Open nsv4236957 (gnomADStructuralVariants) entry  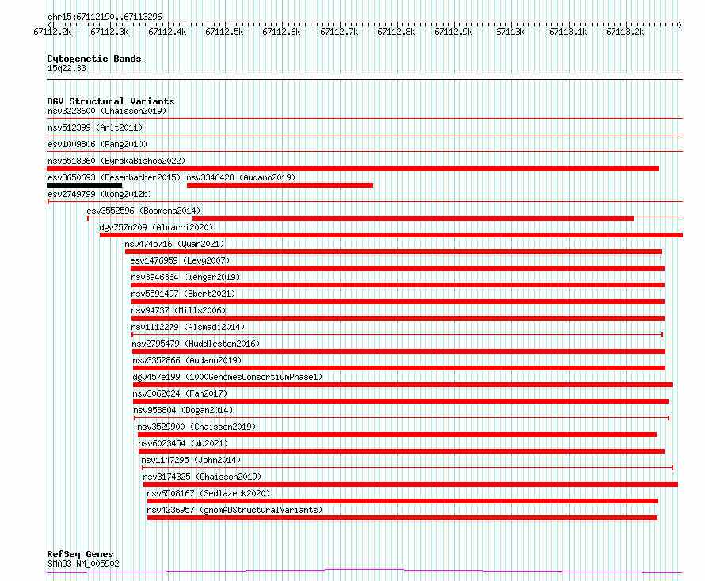click(234, 510)
